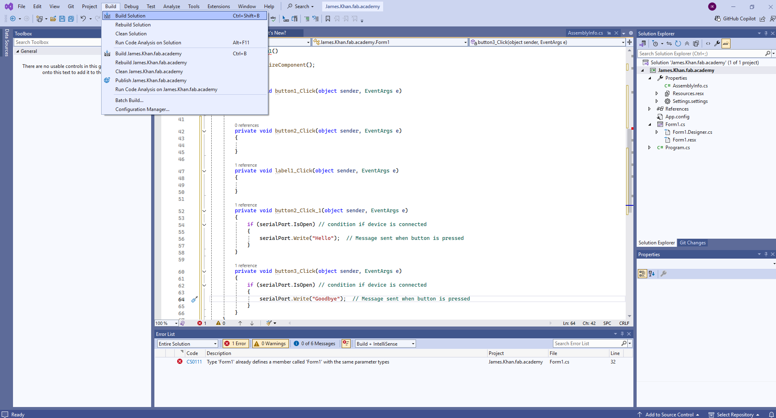Screen dimensions: 776x418
Task: Expand the Form1.Designer.cs node
Action: (x=657, y=132)
